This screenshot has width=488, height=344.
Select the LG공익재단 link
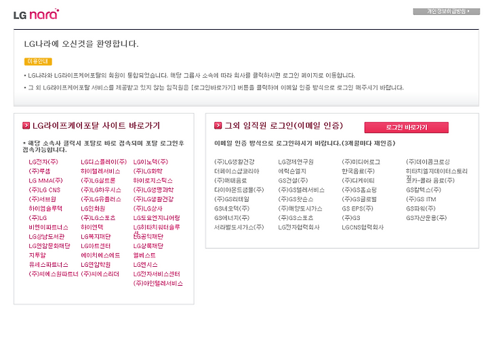point(148,237)
